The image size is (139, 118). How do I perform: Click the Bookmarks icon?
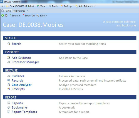(9, 107)
